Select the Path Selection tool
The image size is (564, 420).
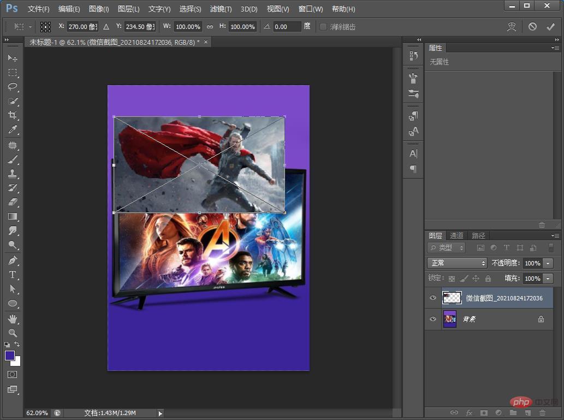[12, 289]
